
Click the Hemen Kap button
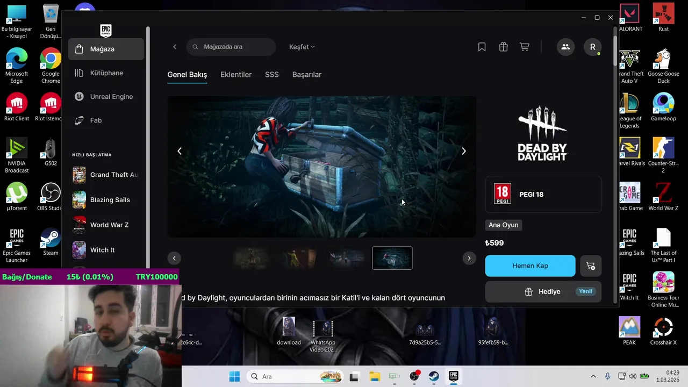(530, 266)
